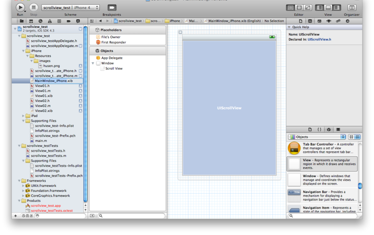374x235 pixels.
Task: Show the Size inspector ruler icon
Action: [338, 21]
